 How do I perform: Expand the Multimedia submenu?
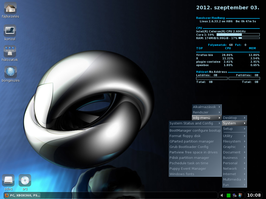point(235,180)
